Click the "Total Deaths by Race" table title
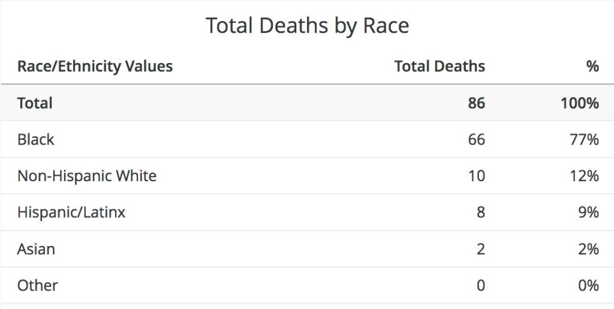This screenshot has height=309, width=614. (x=307, y=26)
